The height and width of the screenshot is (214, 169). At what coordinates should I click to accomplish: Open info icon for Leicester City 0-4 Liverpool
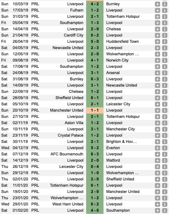coord(164,167)
